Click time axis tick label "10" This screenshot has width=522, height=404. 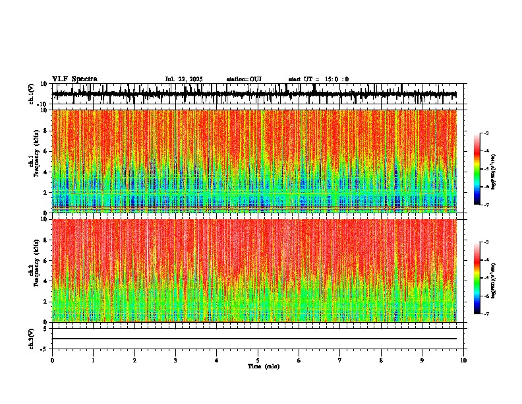coord(463,360)
